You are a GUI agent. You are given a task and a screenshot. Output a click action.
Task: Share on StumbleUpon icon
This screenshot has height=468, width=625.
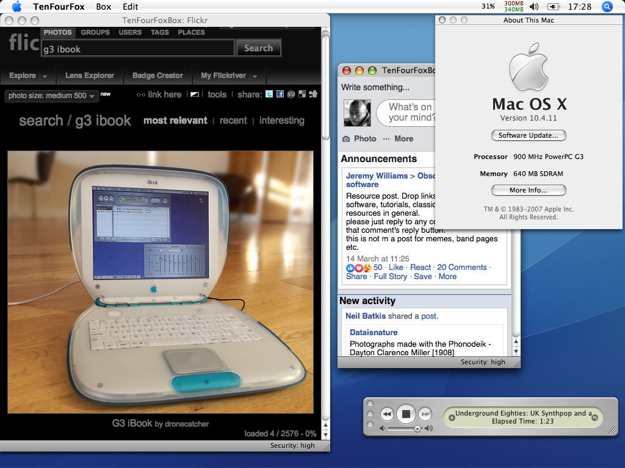(291, 94)
